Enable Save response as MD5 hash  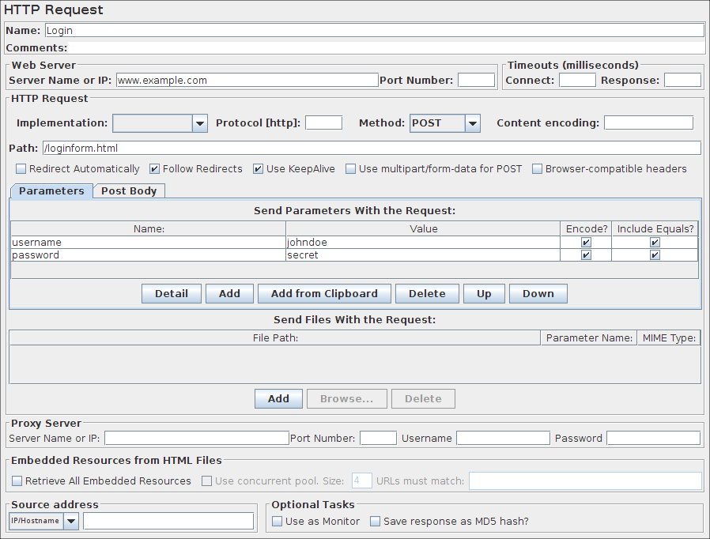pyautogui.click(x=376, y=522)
